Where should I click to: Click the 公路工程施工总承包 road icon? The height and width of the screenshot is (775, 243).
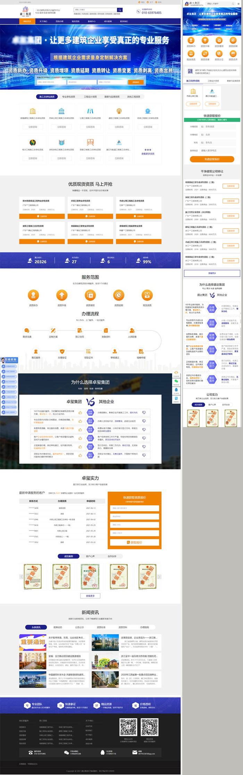[x=90, y=111]
